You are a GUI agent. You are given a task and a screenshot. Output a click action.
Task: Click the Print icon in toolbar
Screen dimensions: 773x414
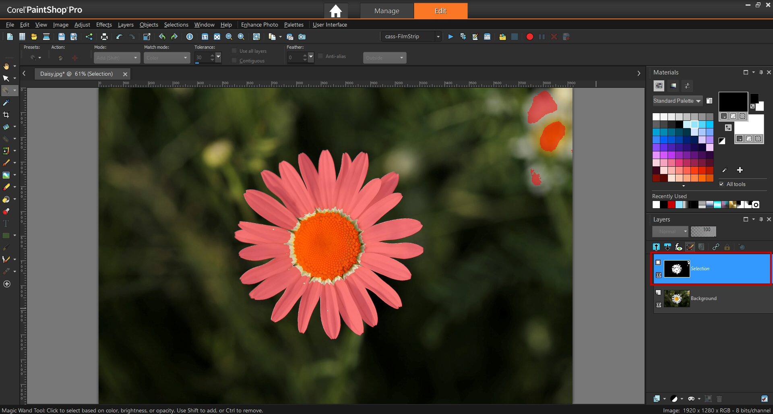pyautogui.click(x=104, y=37)
